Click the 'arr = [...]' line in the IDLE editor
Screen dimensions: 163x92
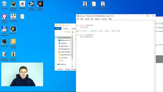click(98, 31)
